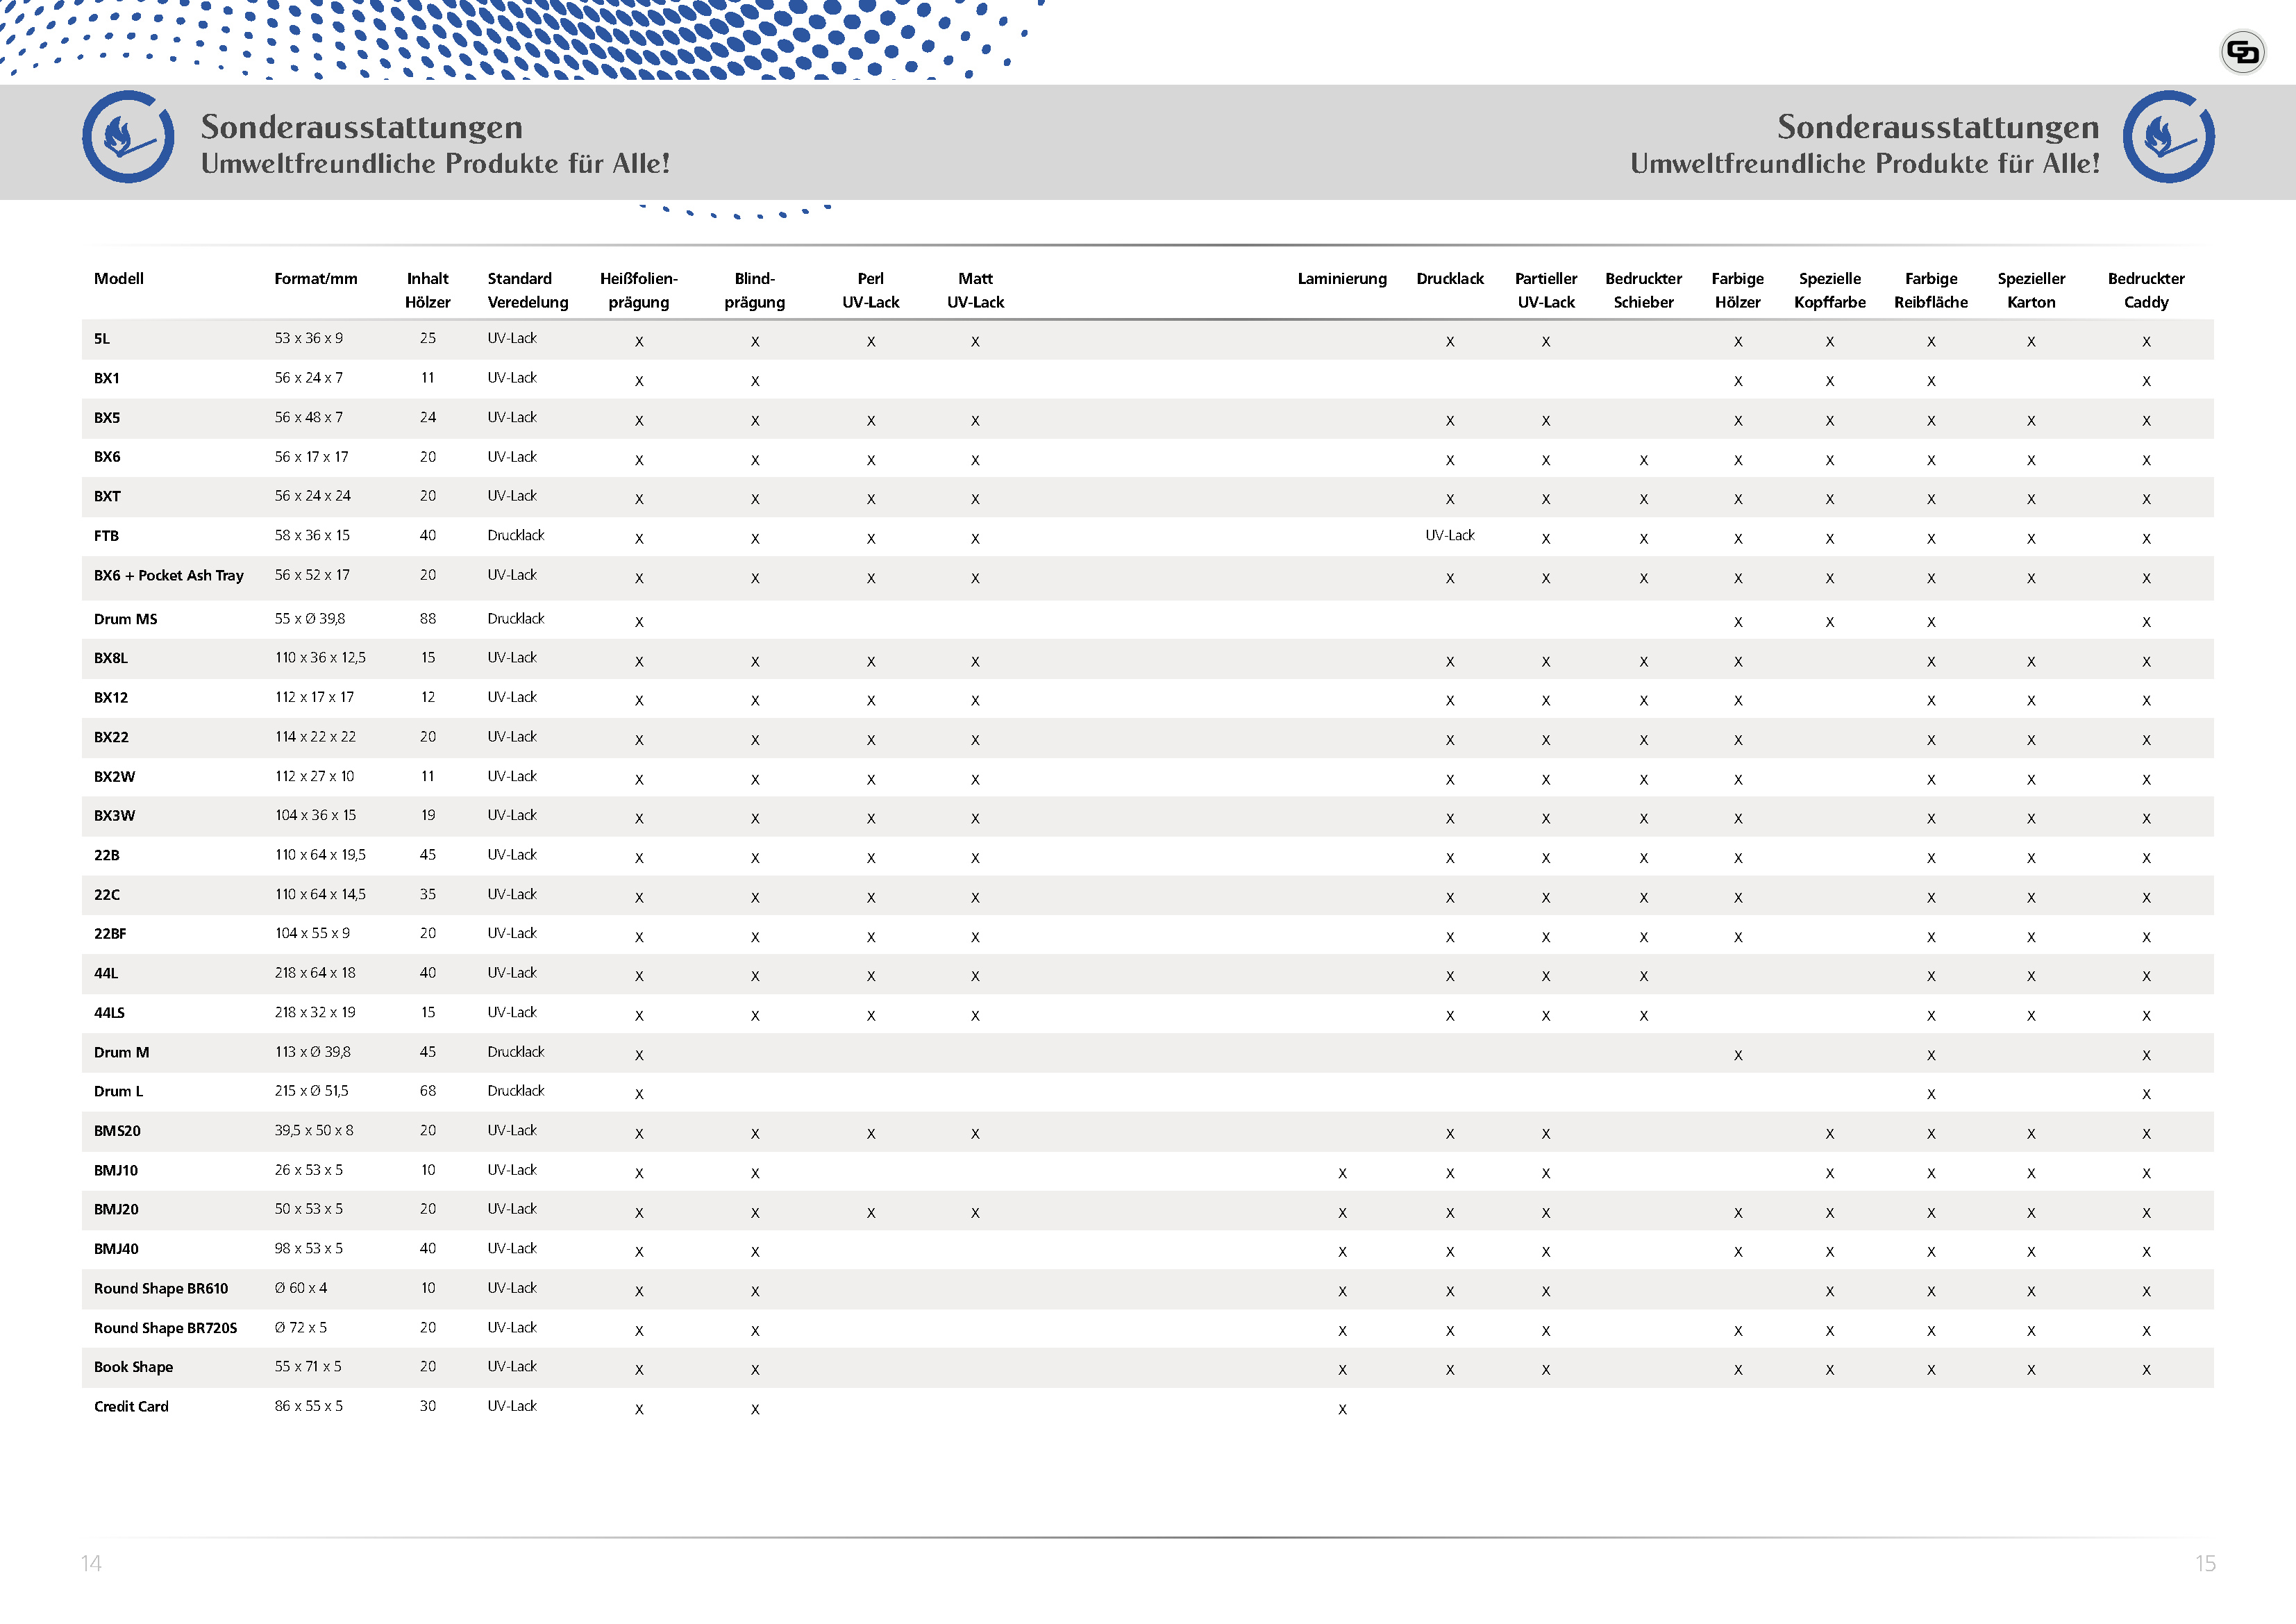The image size is (2296, 1624).
Task: Click page number 15
Action: [x=2205, y=1564]
